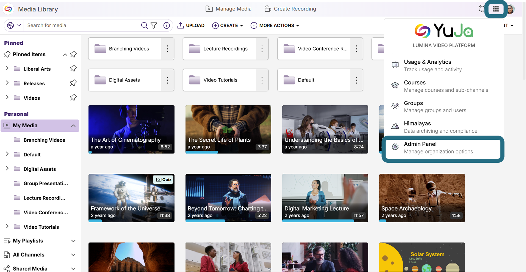Open the Solar System video thumbnail
The image size is (526, 272).
pos(422,257)
